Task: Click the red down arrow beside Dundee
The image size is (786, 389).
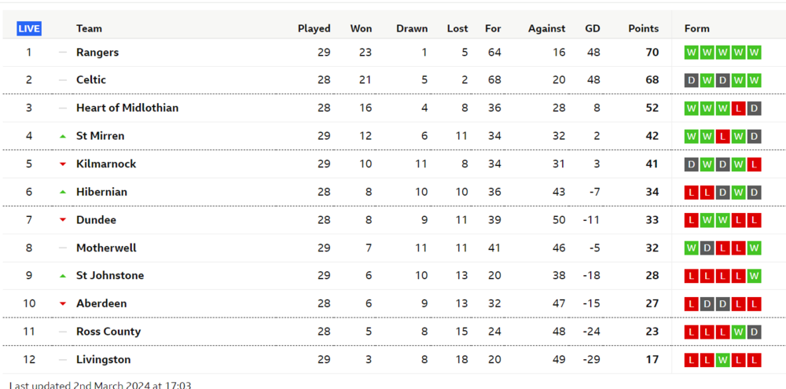Action: [x=63, y=219]
